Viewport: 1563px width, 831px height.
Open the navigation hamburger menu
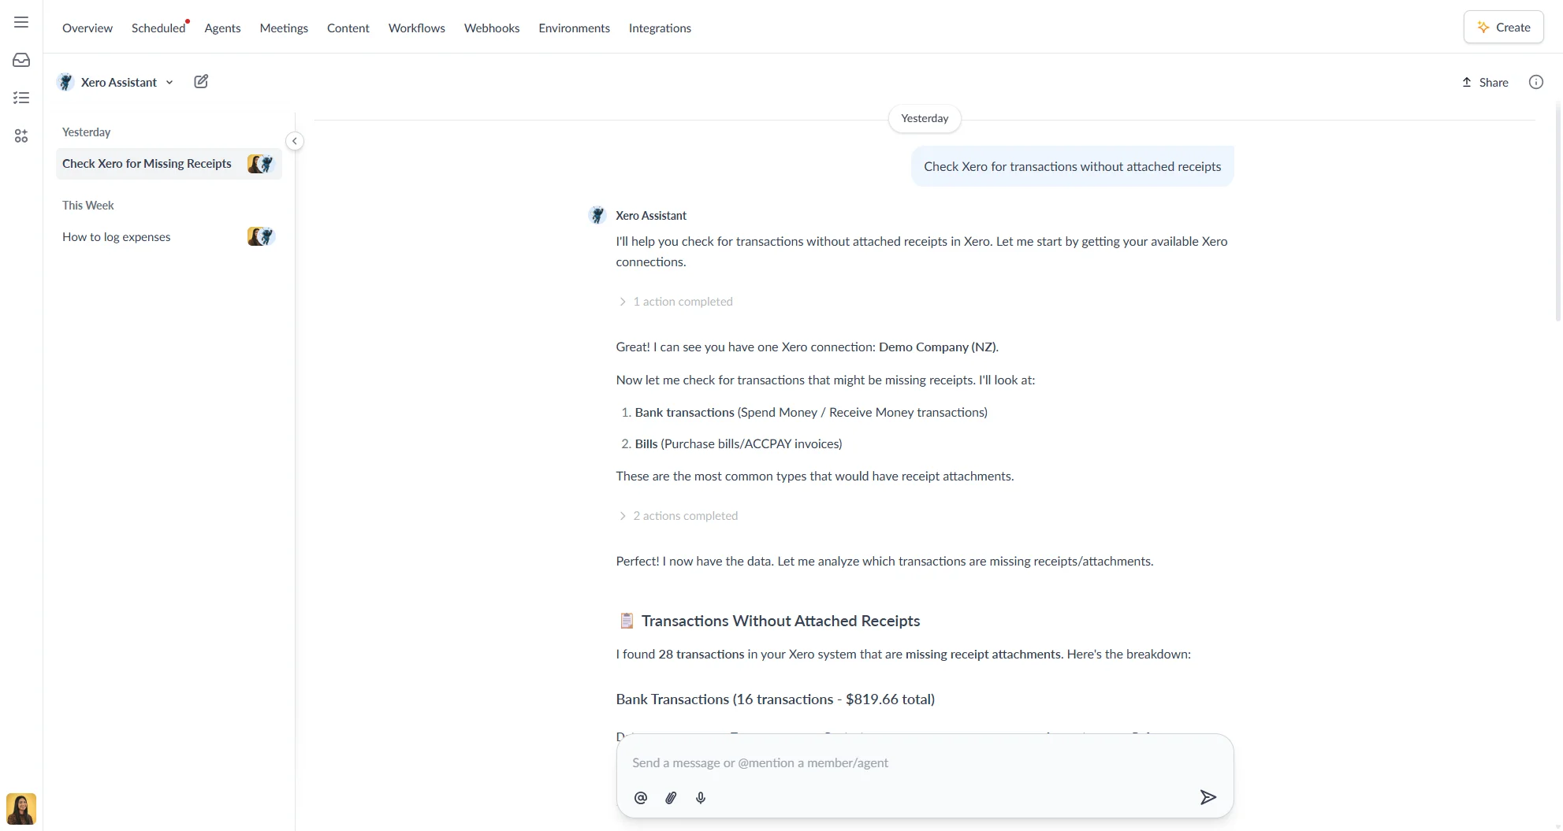coord(20,22)
